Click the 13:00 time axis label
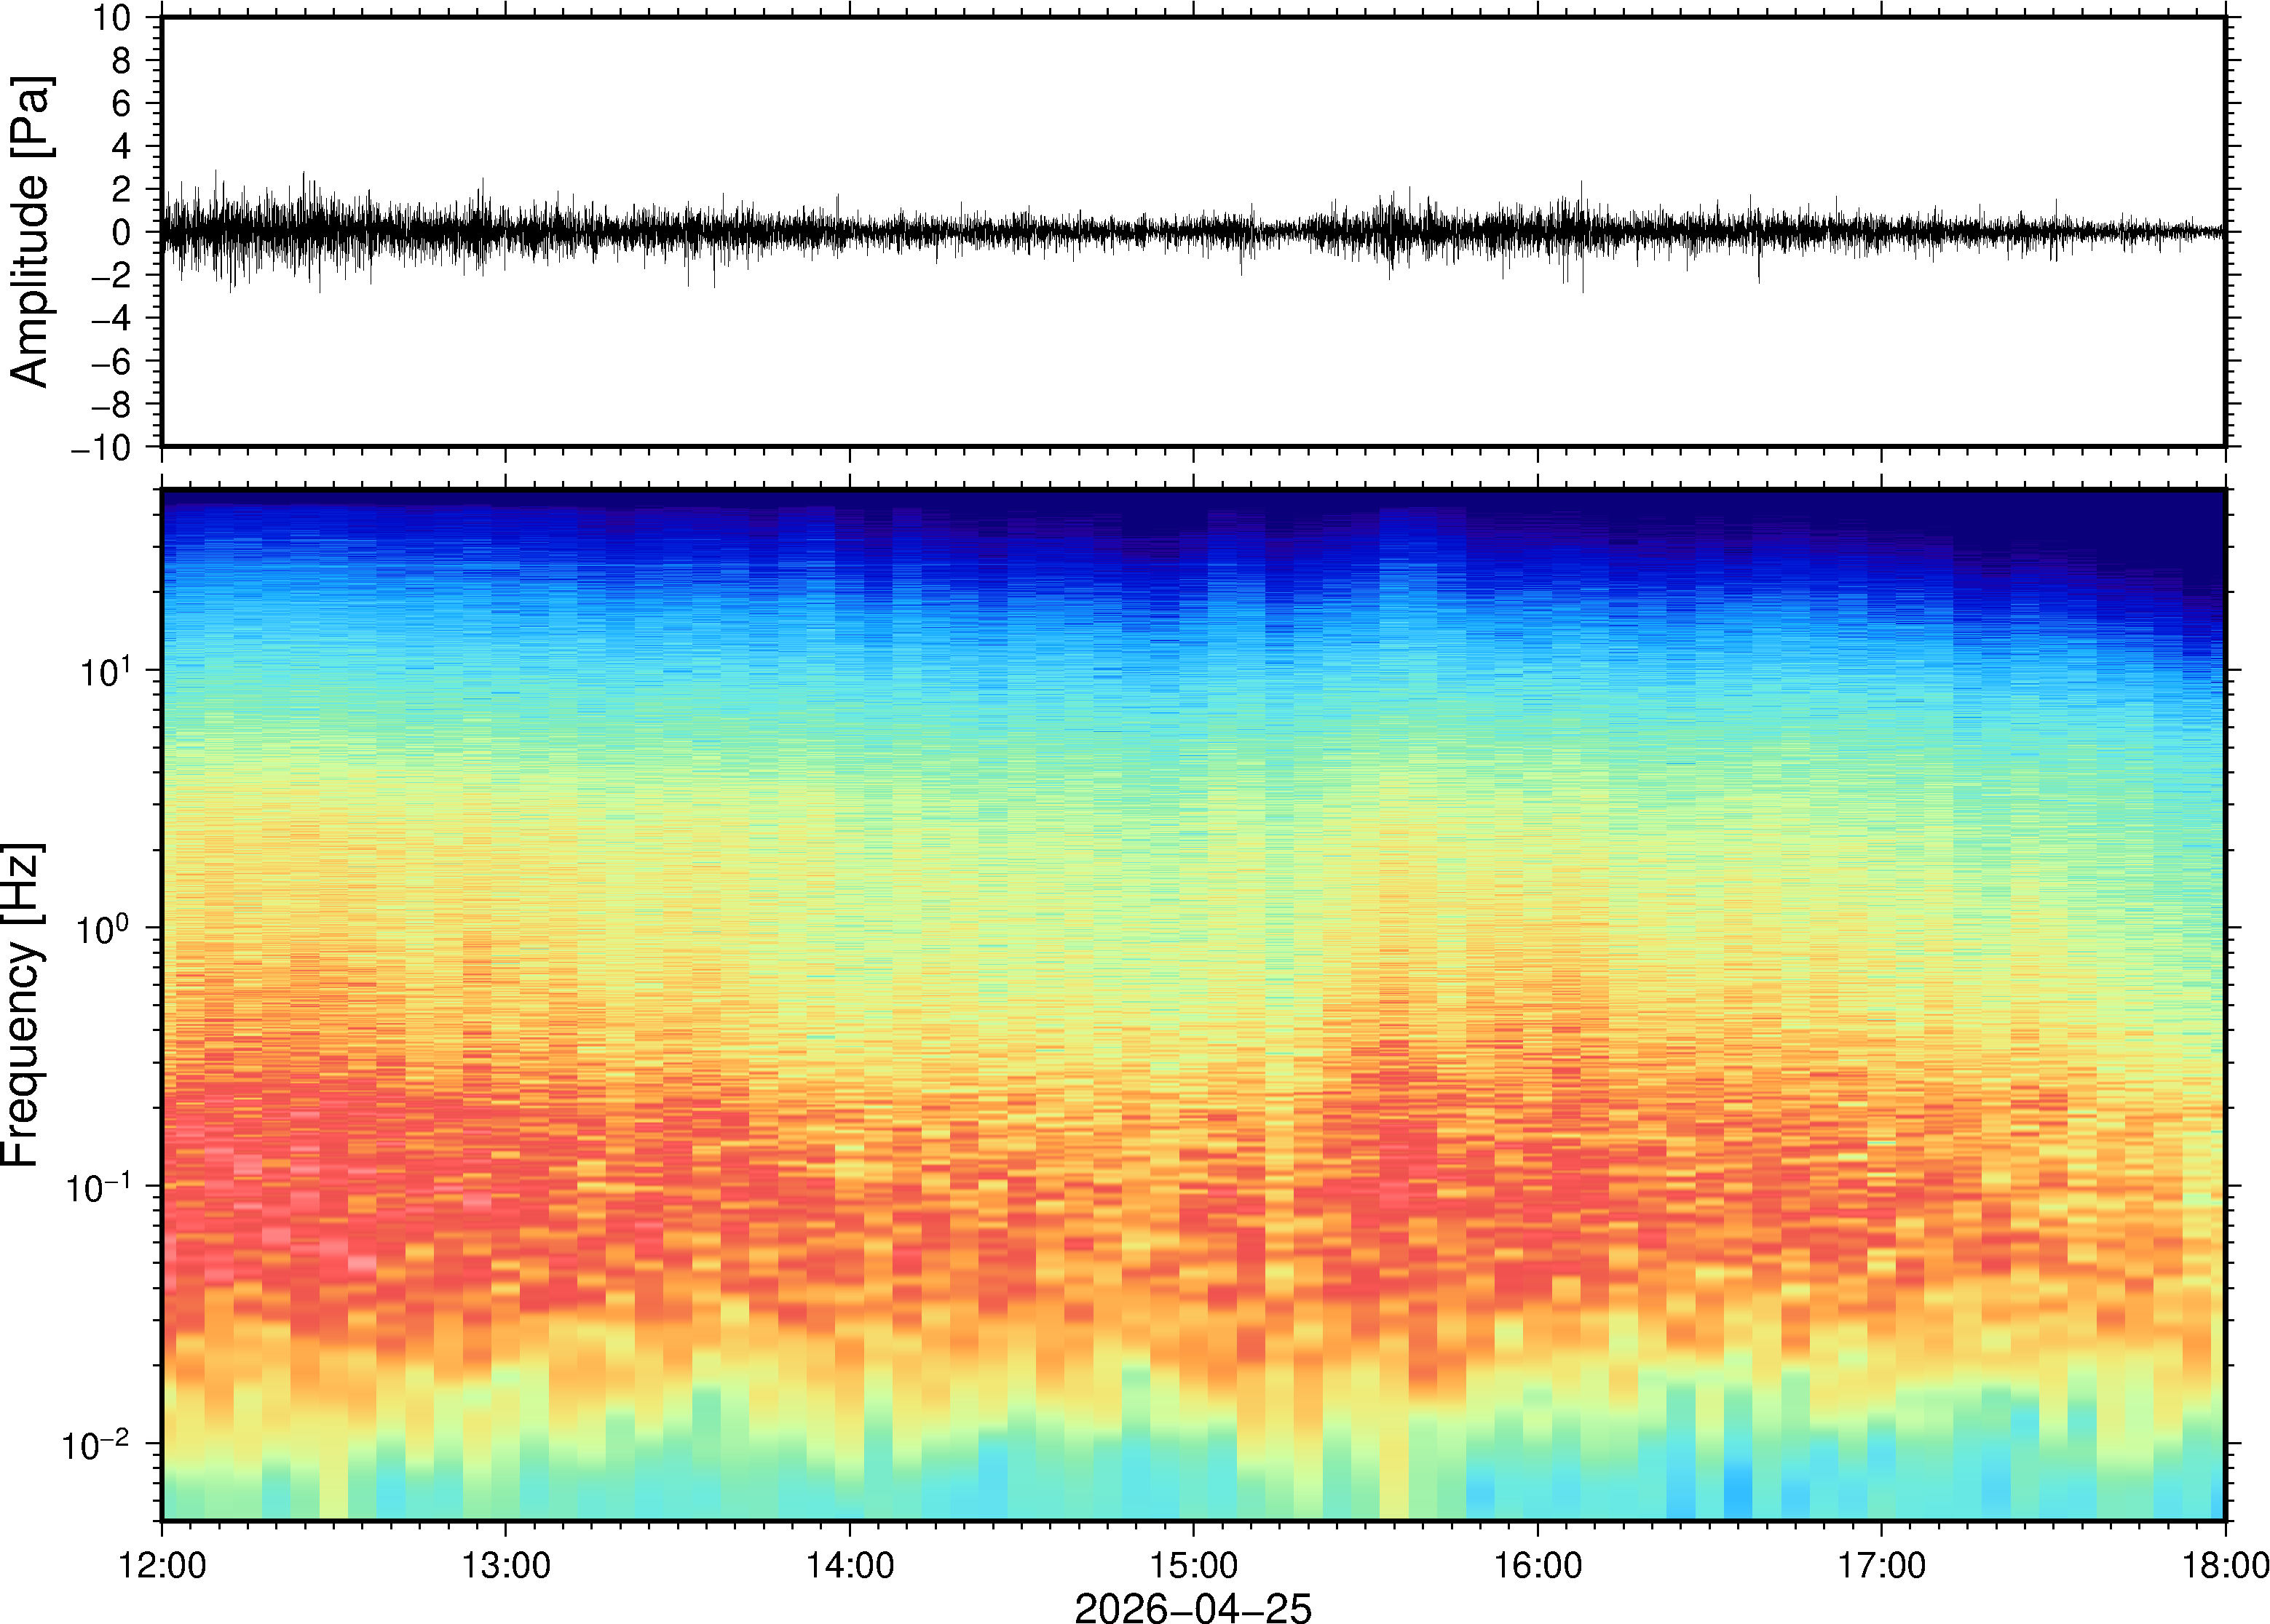This screenshot has height=1624, width=2270. (505, 1565)
